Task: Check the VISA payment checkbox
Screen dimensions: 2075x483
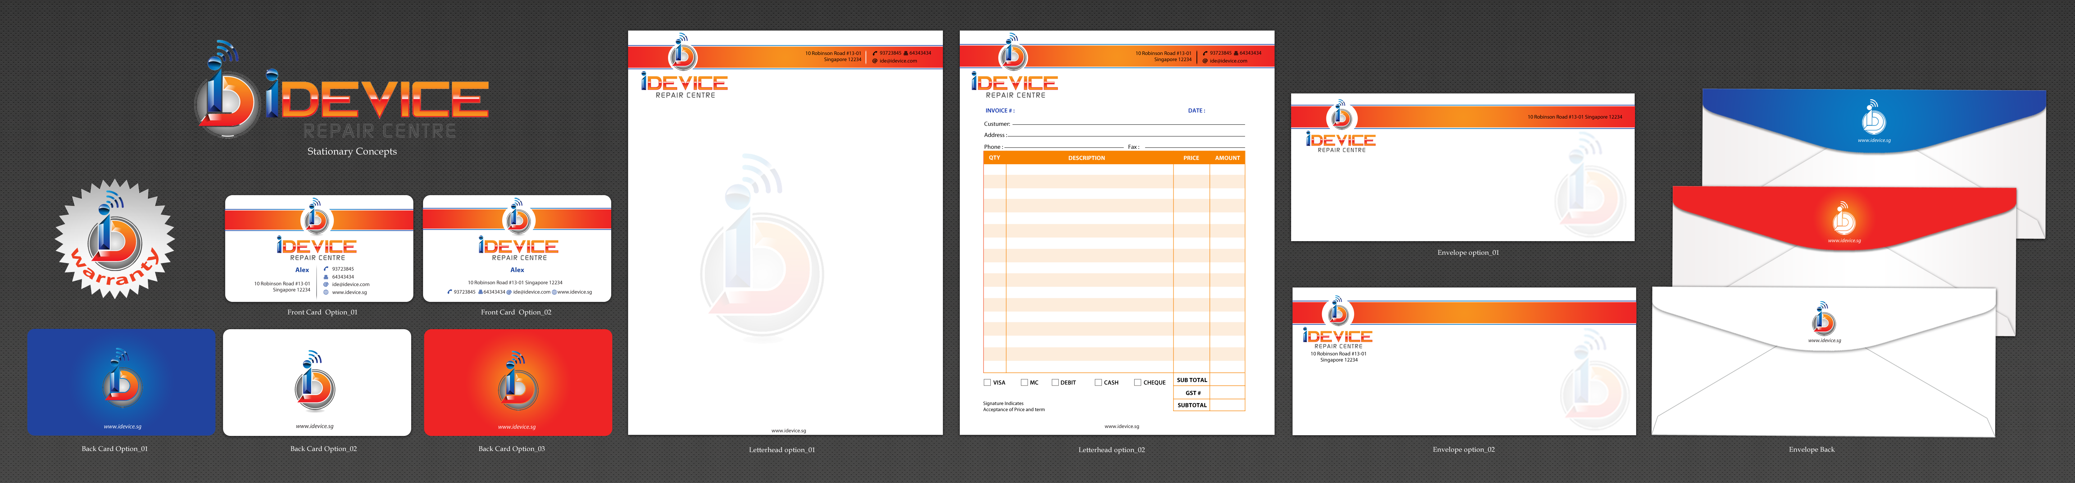Action: coord(987,382)
